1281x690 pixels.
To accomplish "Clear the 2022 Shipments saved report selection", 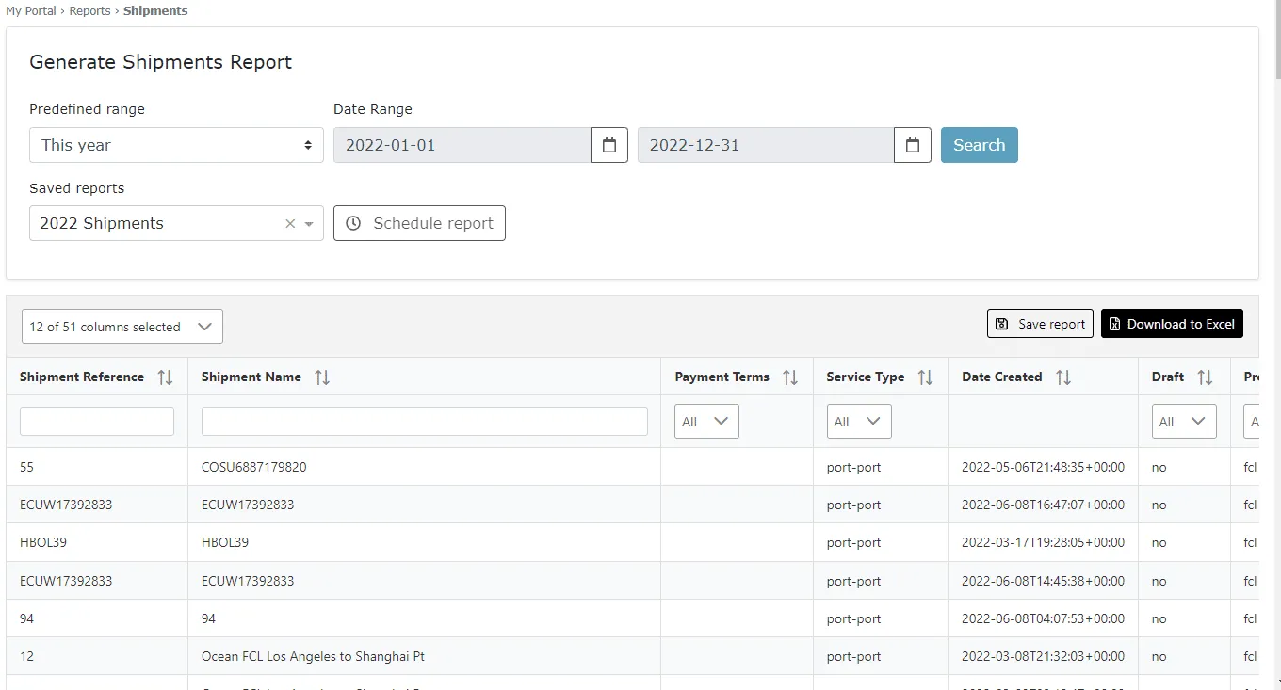I will (290, 224).
